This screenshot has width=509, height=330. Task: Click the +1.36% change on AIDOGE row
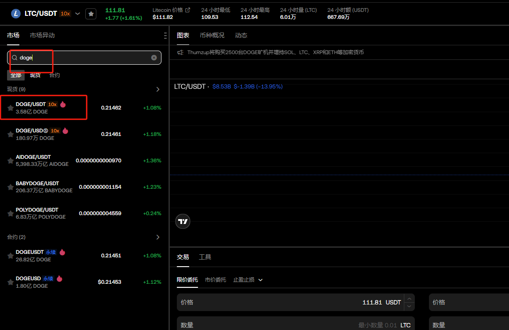point(152,161)
